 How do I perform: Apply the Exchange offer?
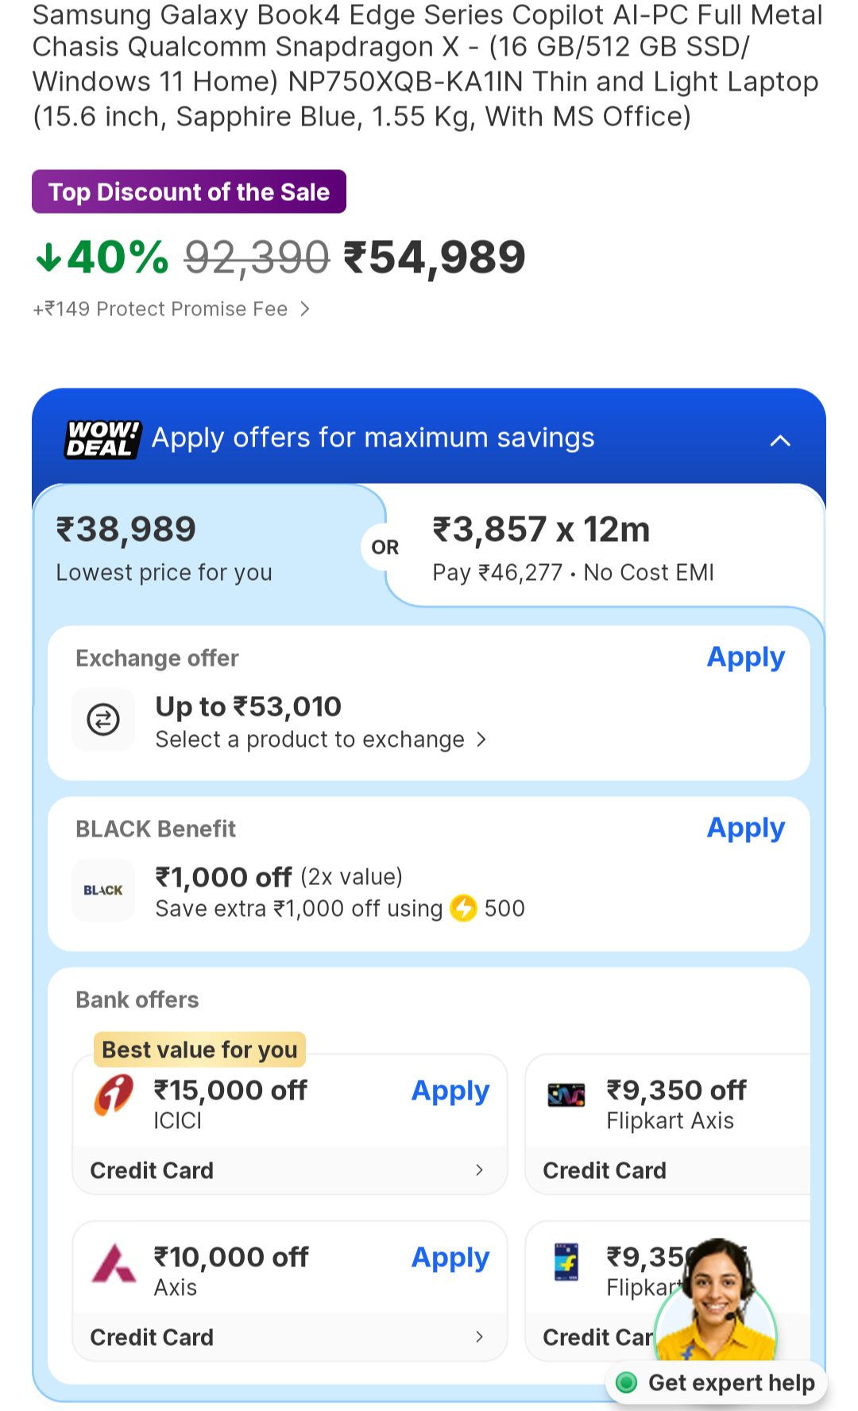tap(745, 658)
